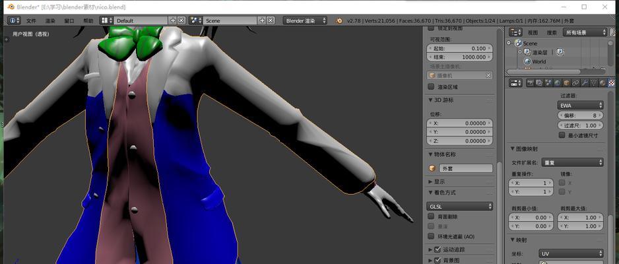Click the 3D cursor X location field

coord(460,123)
